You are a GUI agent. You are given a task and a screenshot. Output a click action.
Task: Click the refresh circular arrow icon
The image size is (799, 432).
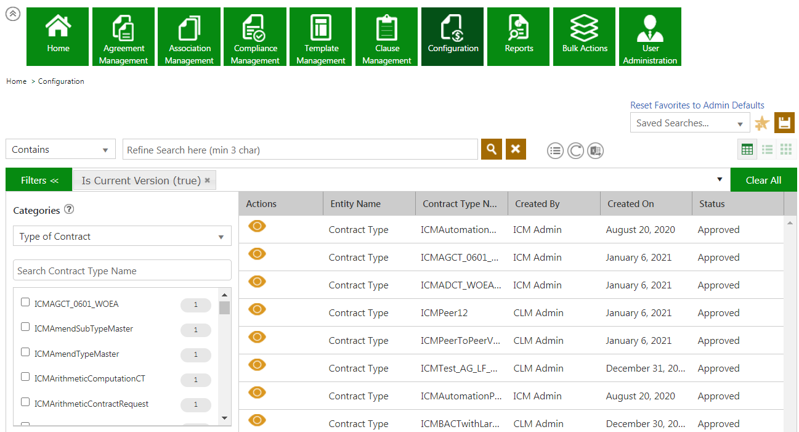click(575, 150)
